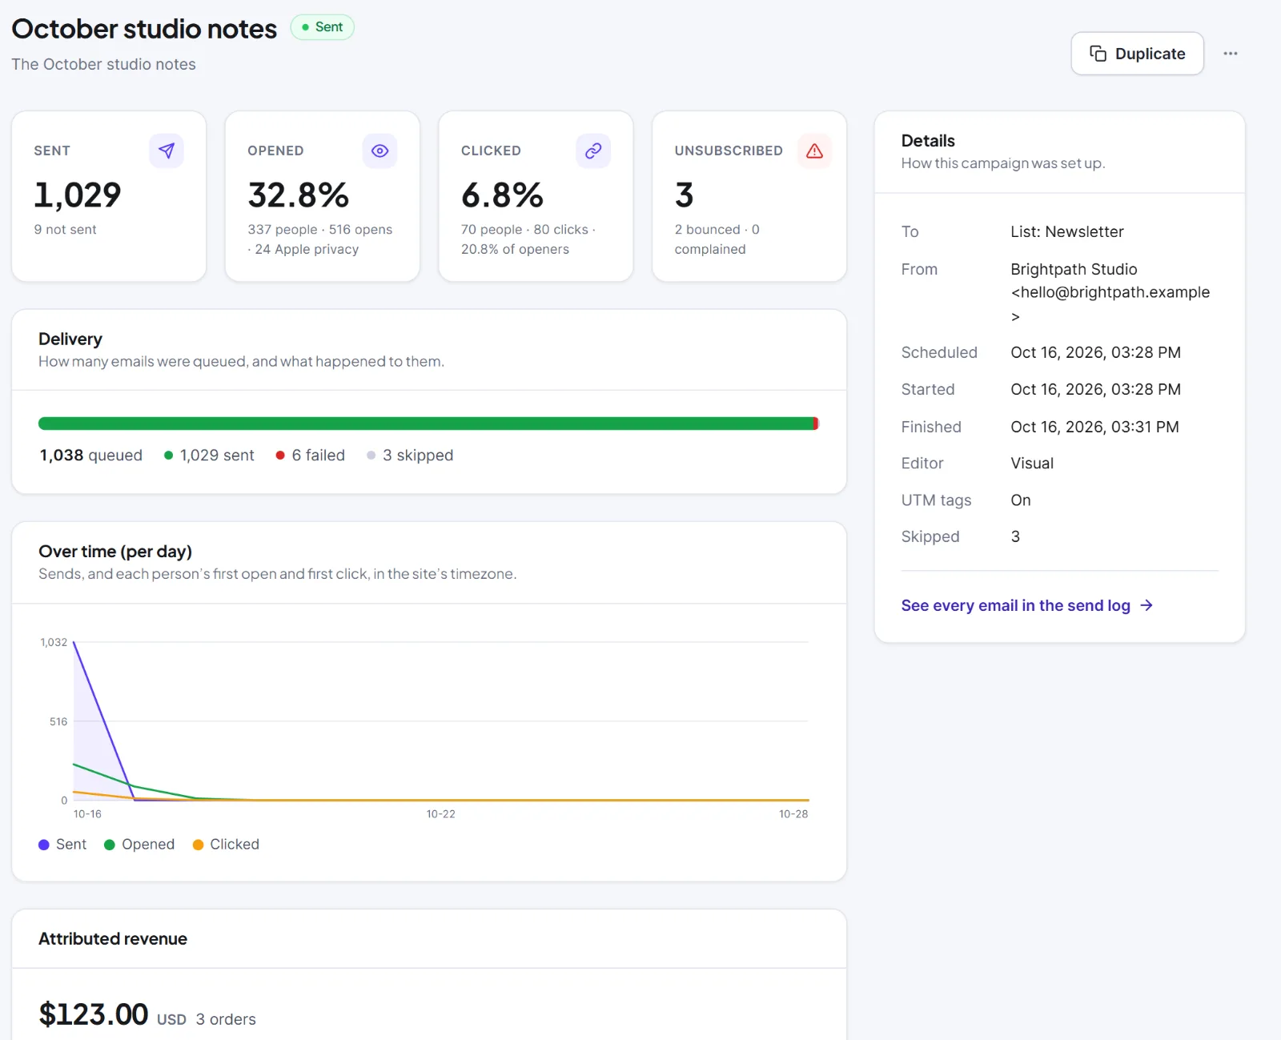This screenshot has width=1281, height=1040.
Task: Click the '2 bounced · 0 complained' text
Action: 717,239
